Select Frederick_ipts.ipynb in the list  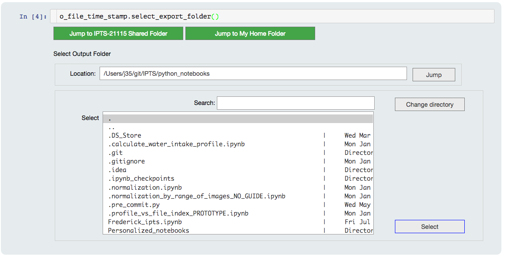click(x=145, y=222)
